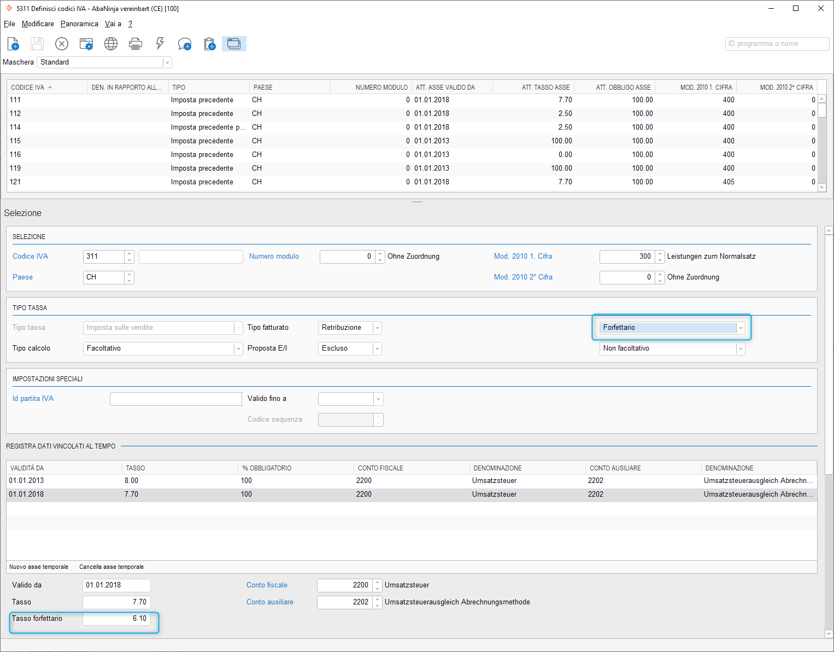The width and height of the screenshot is (834, 652).
Task: Open the window settings gear icon
Action: (86, 44)
